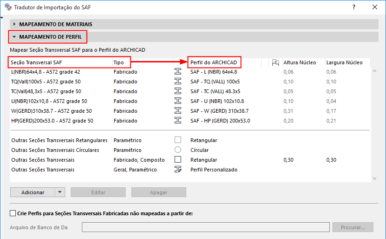Open the Adicionar dropdown arrow
The width and height of the screenshot is (386, 239).
60,192
